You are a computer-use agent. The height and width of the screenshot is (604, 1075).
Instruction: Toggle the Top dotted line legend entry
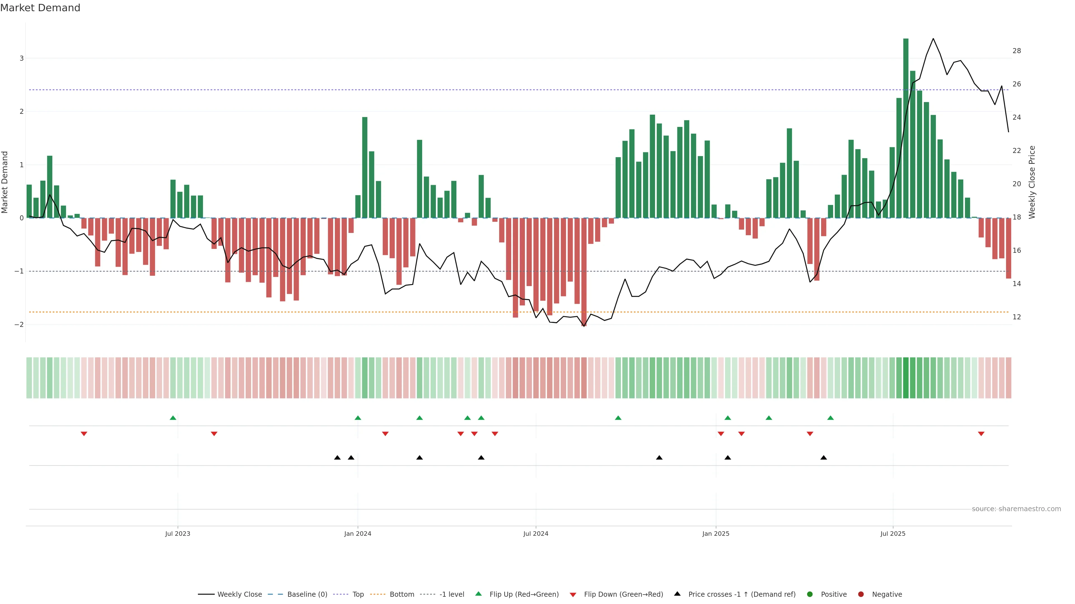(x=358, y=594)
